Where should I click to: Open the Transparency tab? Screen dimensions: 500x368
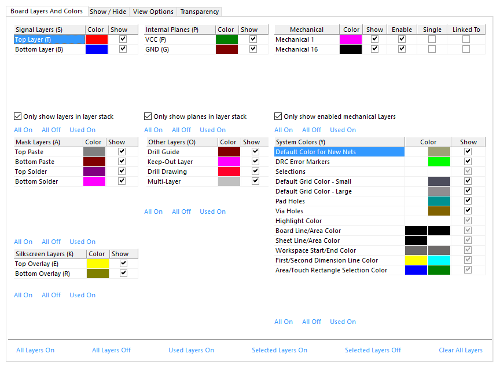click(x=199, y=12)
